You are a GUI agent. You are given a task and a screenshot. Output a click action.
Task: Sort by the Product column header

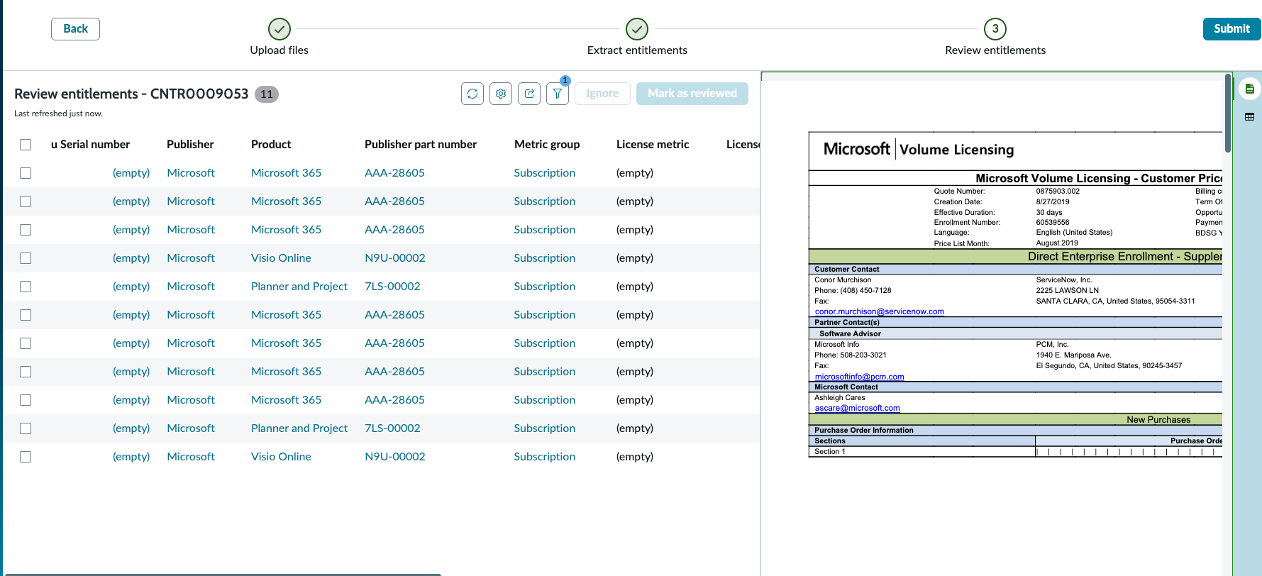(271, 145)
